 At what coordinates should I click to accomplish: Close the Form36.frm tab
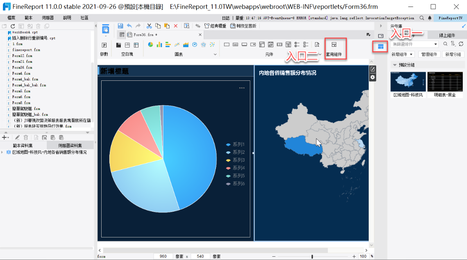pos(200,35)
